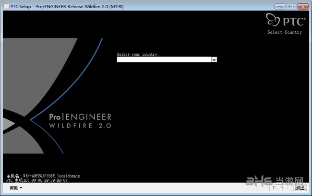Click the Pro|ENGINEER Wildfire 2.0 logo text
This screenshot has width=312, height=196.
(x=80, y=121)
